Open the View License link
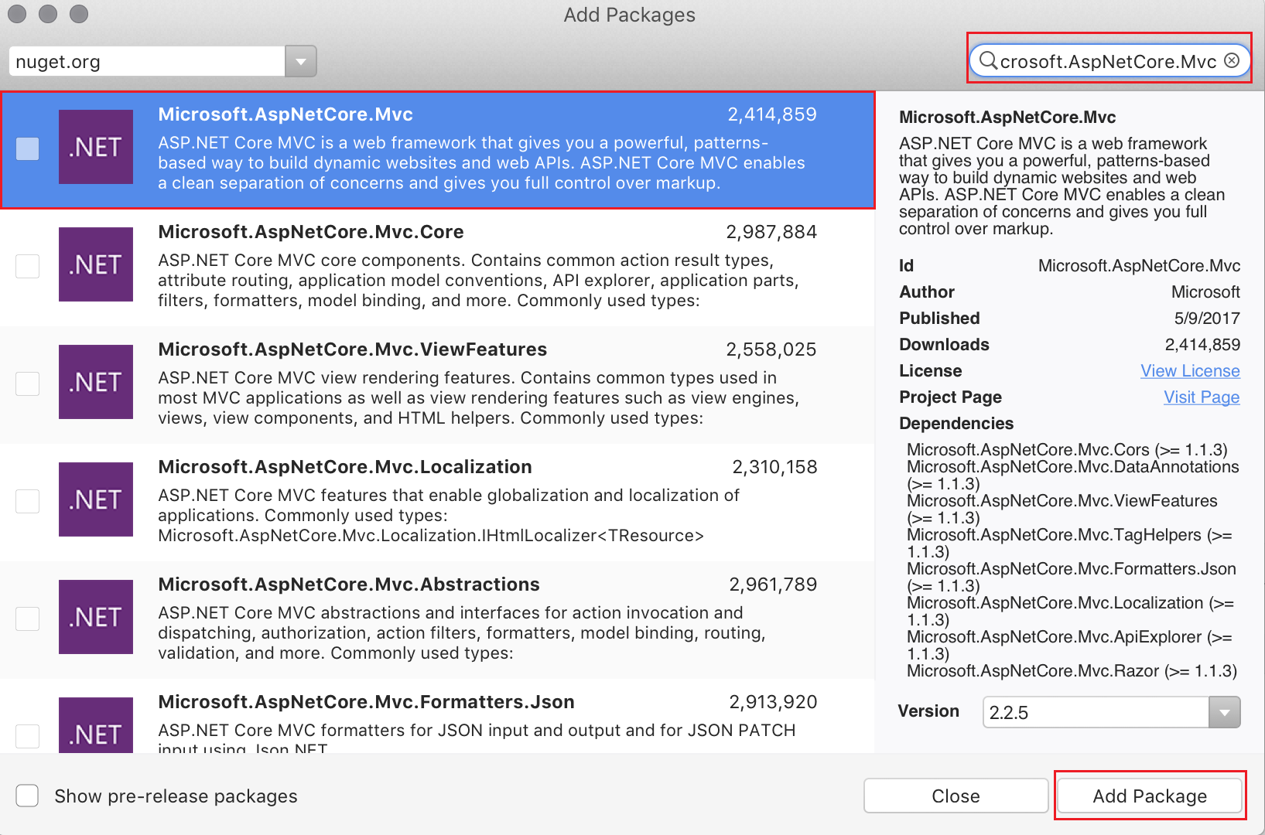1265x835 pixels. 1190,371
